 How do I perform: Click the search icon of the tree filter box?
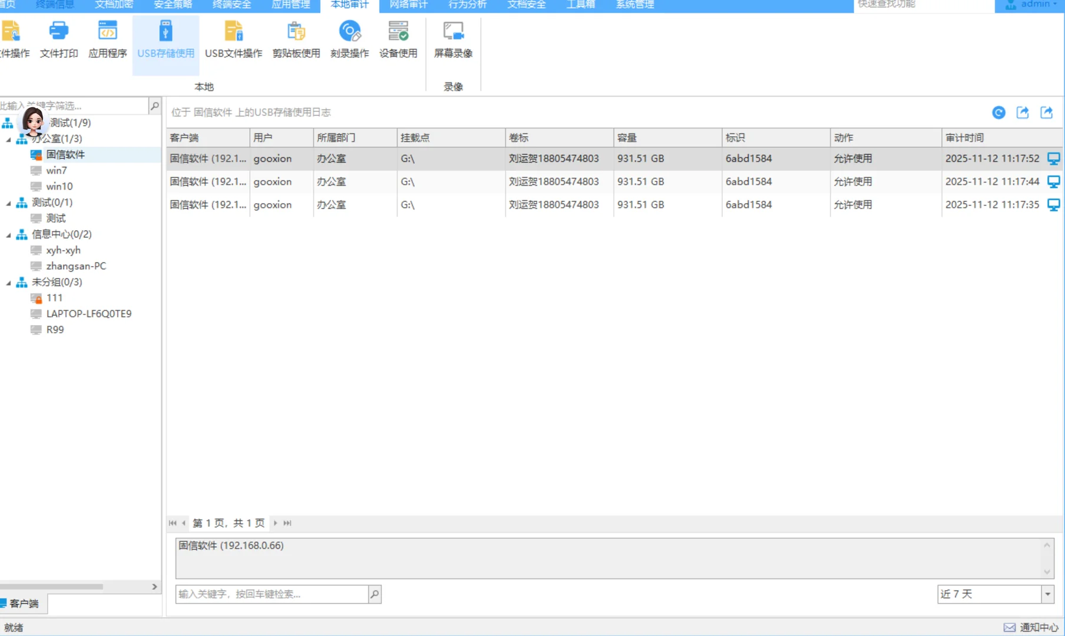click(x=155, y=106)
